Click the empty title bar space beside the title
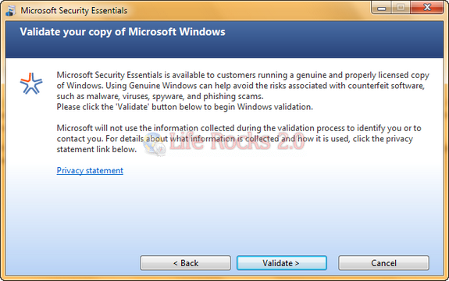Viewport: 449px width, 281px height. [249, 11]
